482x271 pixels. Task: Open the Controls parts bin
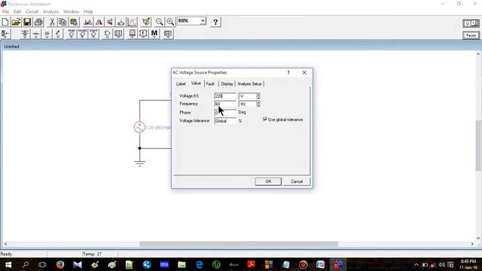[x=143, y=34]
